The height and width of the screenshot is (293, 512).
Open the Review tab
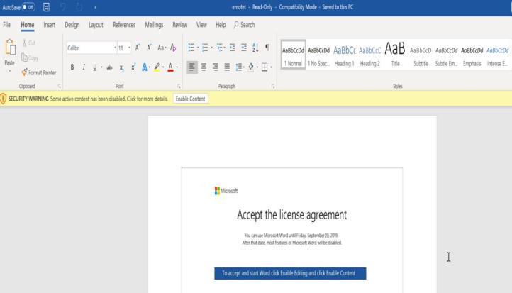tap(180, 25)
